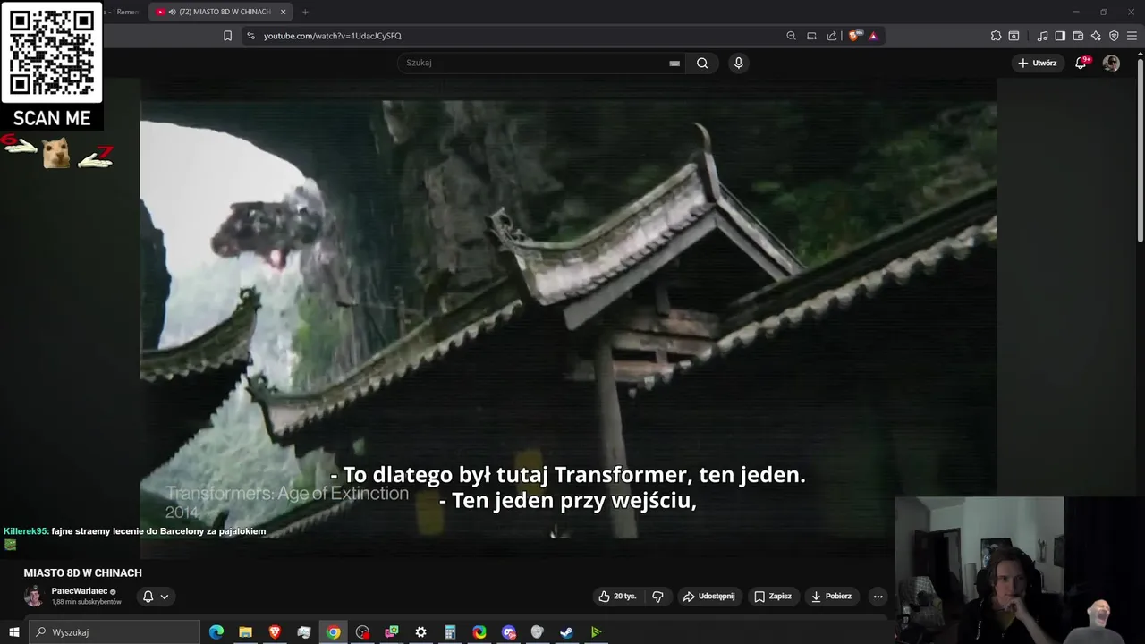The image size is (1145, 644).
Task: Toggle the browser sidebar panel icon
Action: coord(1060,36)
